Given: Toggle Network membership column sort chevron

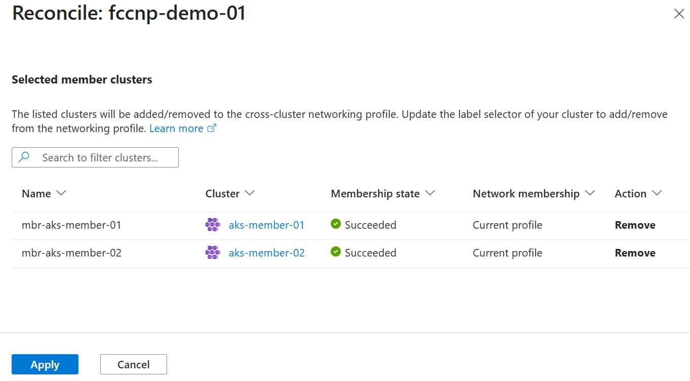Looking at the screenshot, I should [x=590, y=193].
